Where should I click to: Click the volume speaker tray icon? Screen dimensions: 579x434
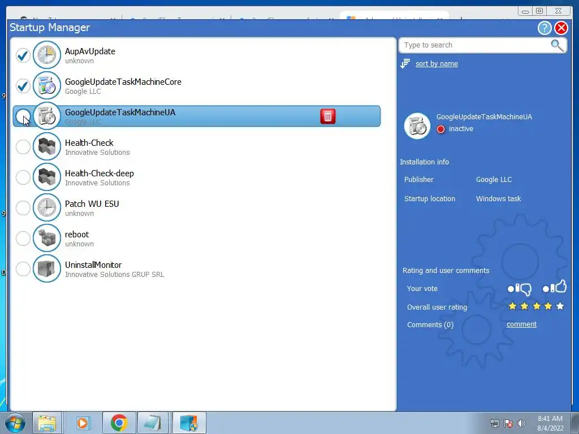tap(521, 423)
